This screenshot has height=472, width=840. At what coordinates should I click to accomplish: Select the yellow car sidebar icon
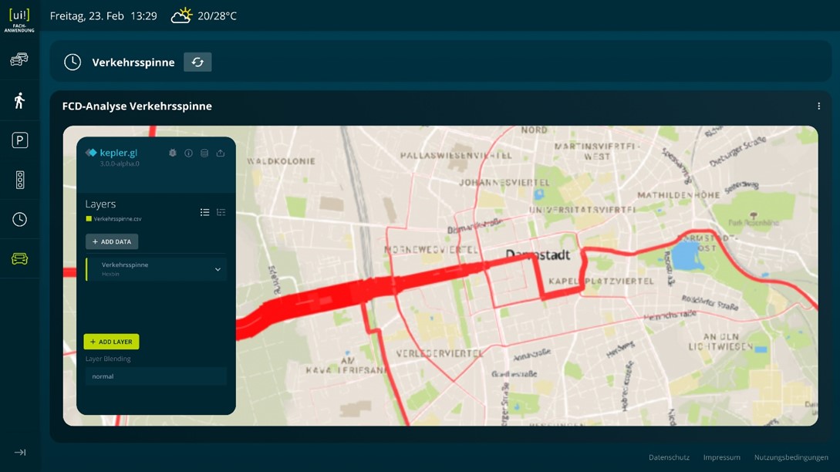click(20, 259)
